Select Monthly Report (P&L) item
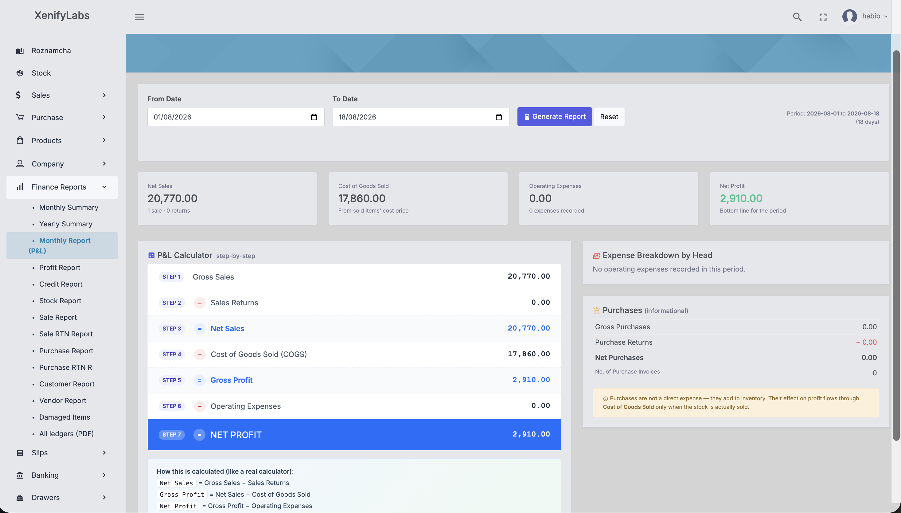 pos(62,245)
